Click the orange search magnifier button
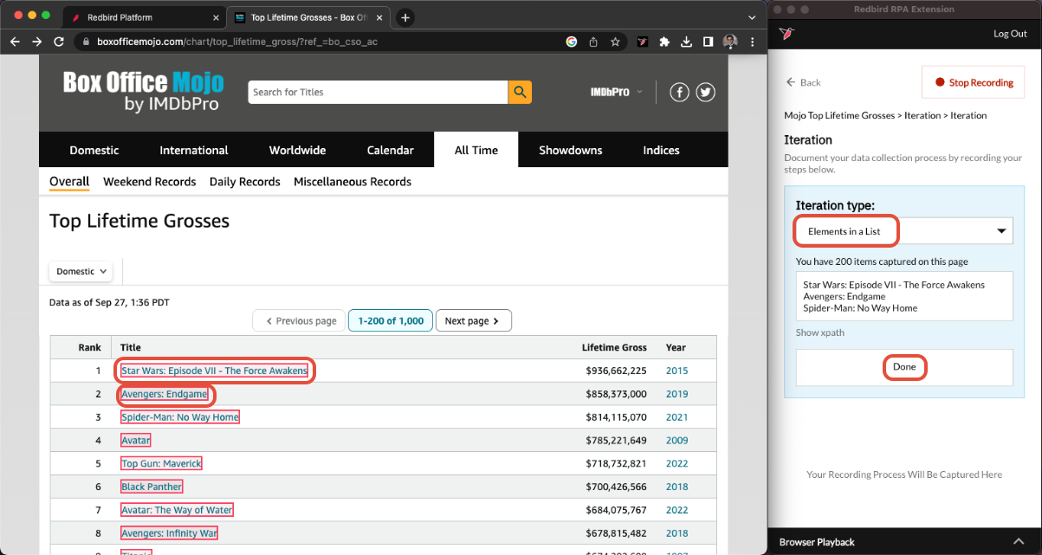This screenshot has width=1042, height=555. [x=520, y=92]
